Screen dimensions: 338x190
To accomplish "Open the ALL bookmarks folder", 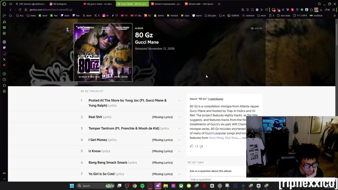I will point(20,16).
